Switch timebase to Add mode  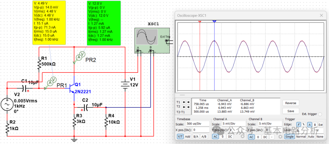pyautogui.click(x=188, y=136)
